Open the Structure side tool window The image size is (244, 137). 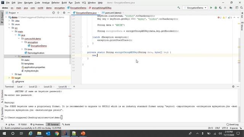point(2,96)
